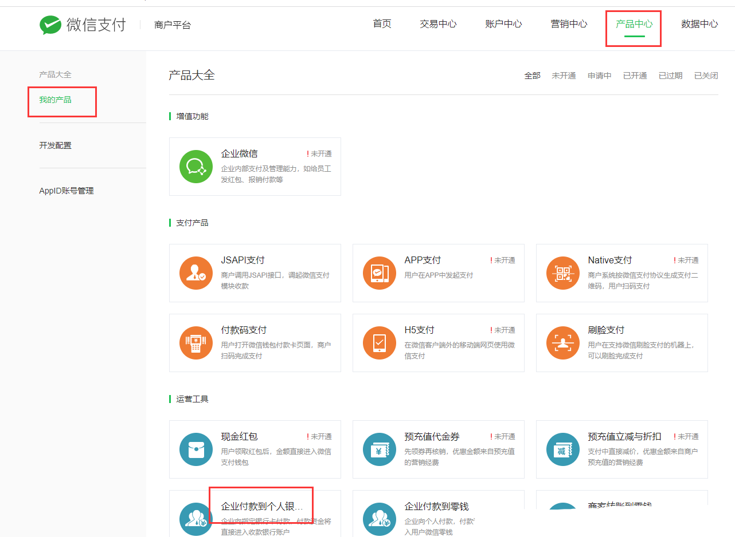
Task: Select the Native支付 QR code icon
Action: [x=563, y=273]
